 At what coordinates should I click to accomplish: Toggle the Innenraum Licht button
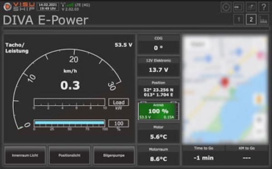[x=25, y=155]
